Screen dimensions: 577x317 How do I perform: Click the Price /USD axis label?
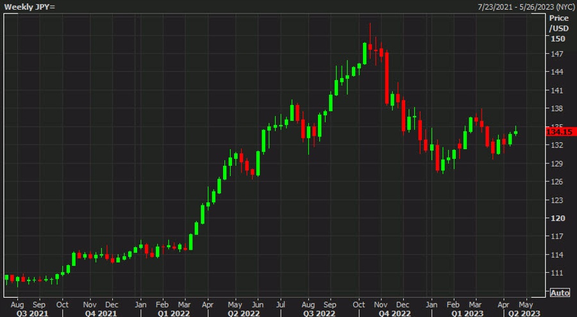(x=558, y=23)
